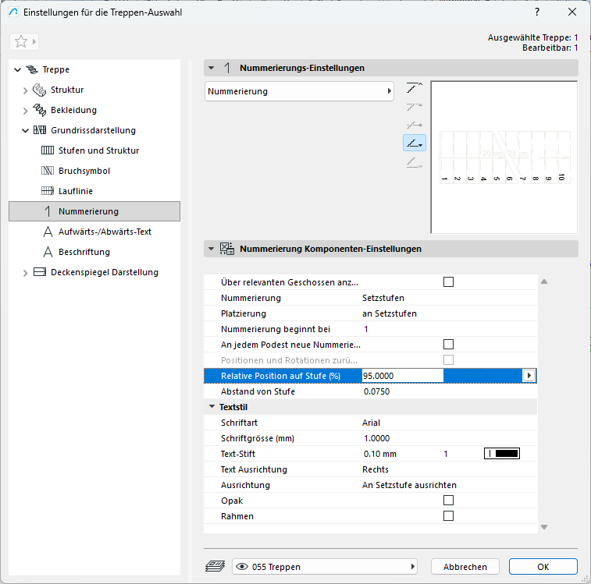Select the Bruchsymbol item
This screenshot has height=584, width=591.
tap(84, 171)
